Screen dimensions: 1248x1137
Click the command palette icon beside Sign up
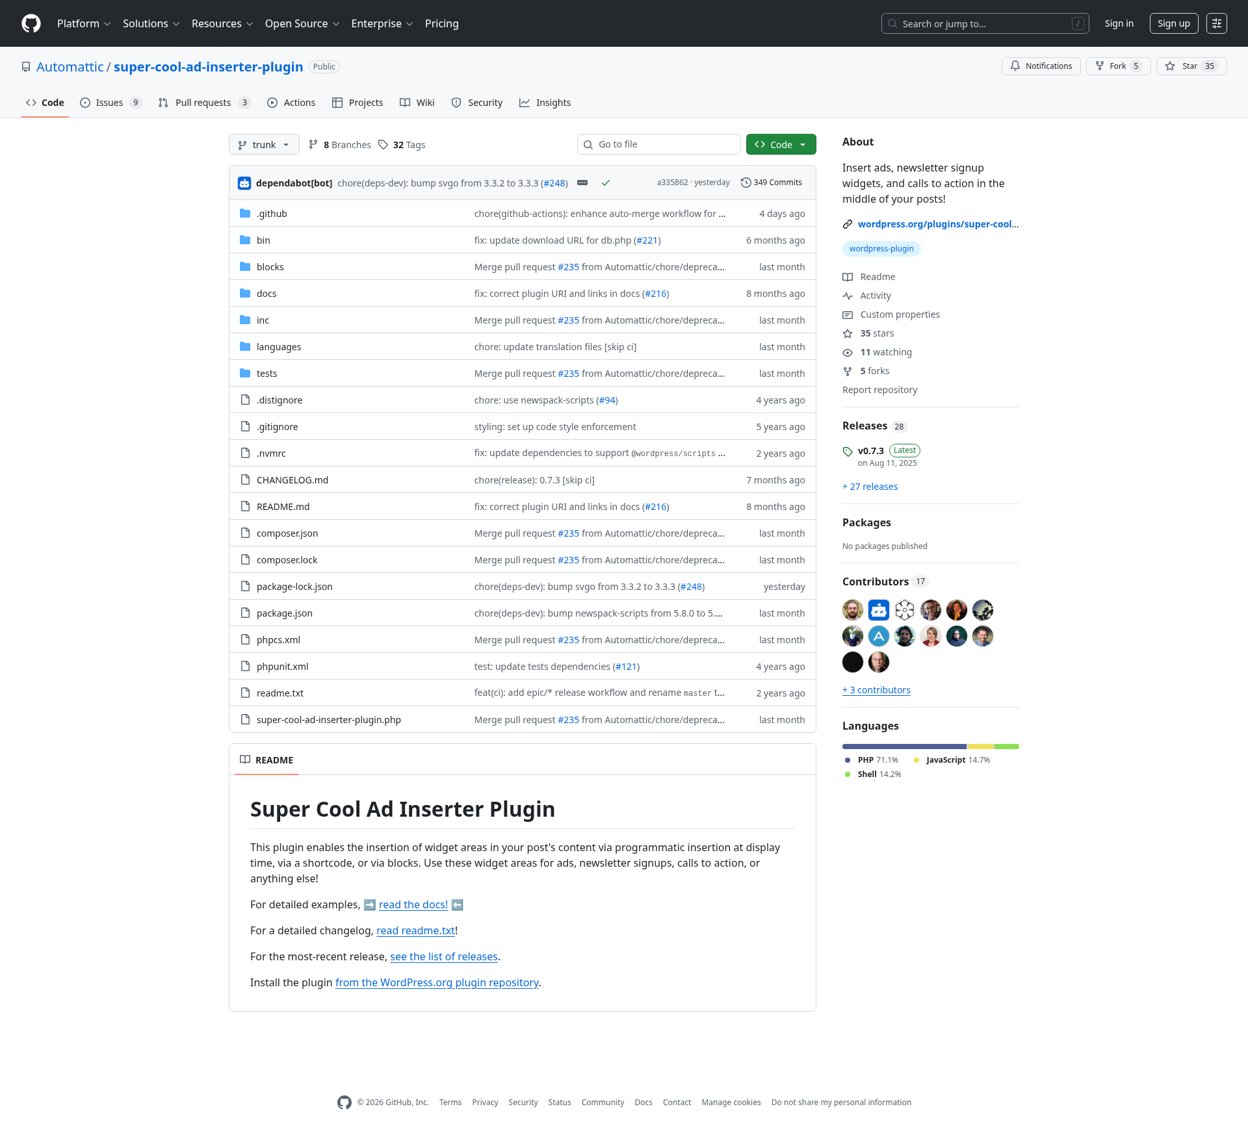[x=1217, y=23]
